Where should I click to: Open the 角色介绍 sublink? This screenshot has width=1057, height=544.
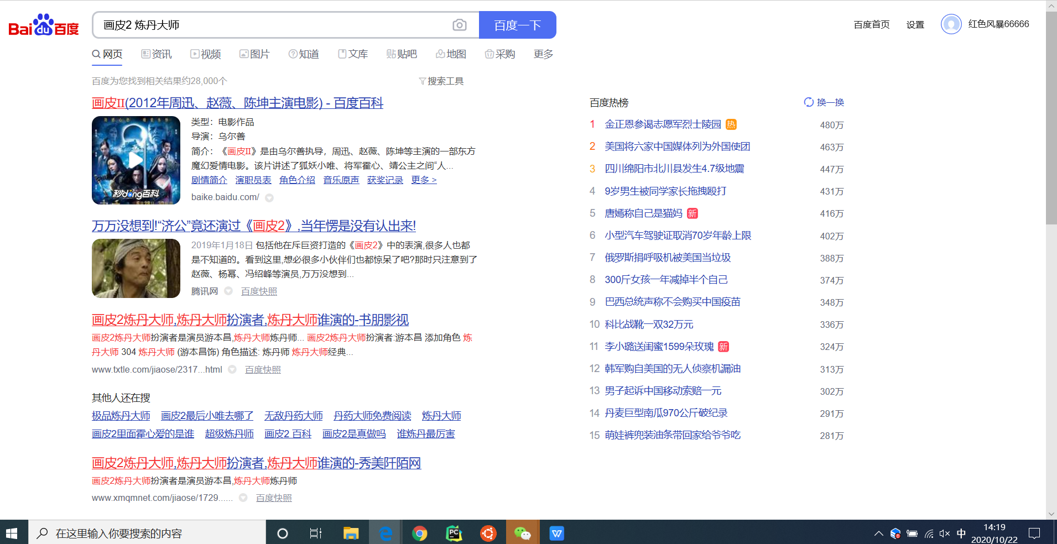[x=297, y=180]
